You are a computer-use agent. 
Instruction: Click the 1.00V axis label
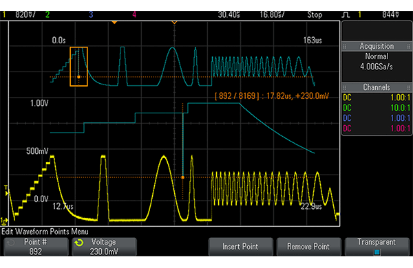39,103
